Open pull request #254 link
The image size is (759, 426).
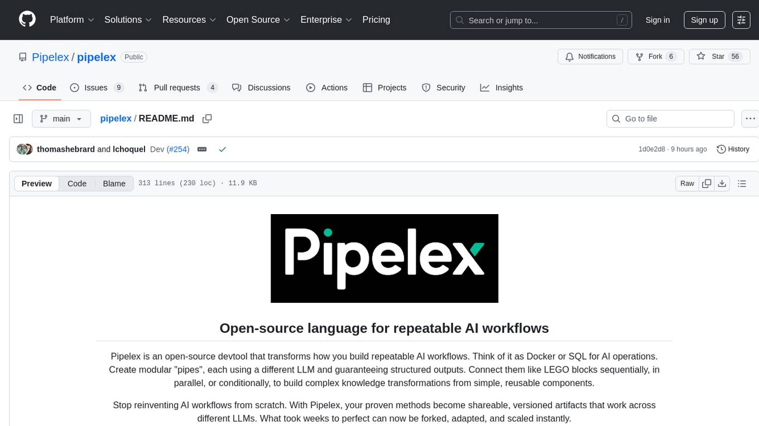click(178, 149)
